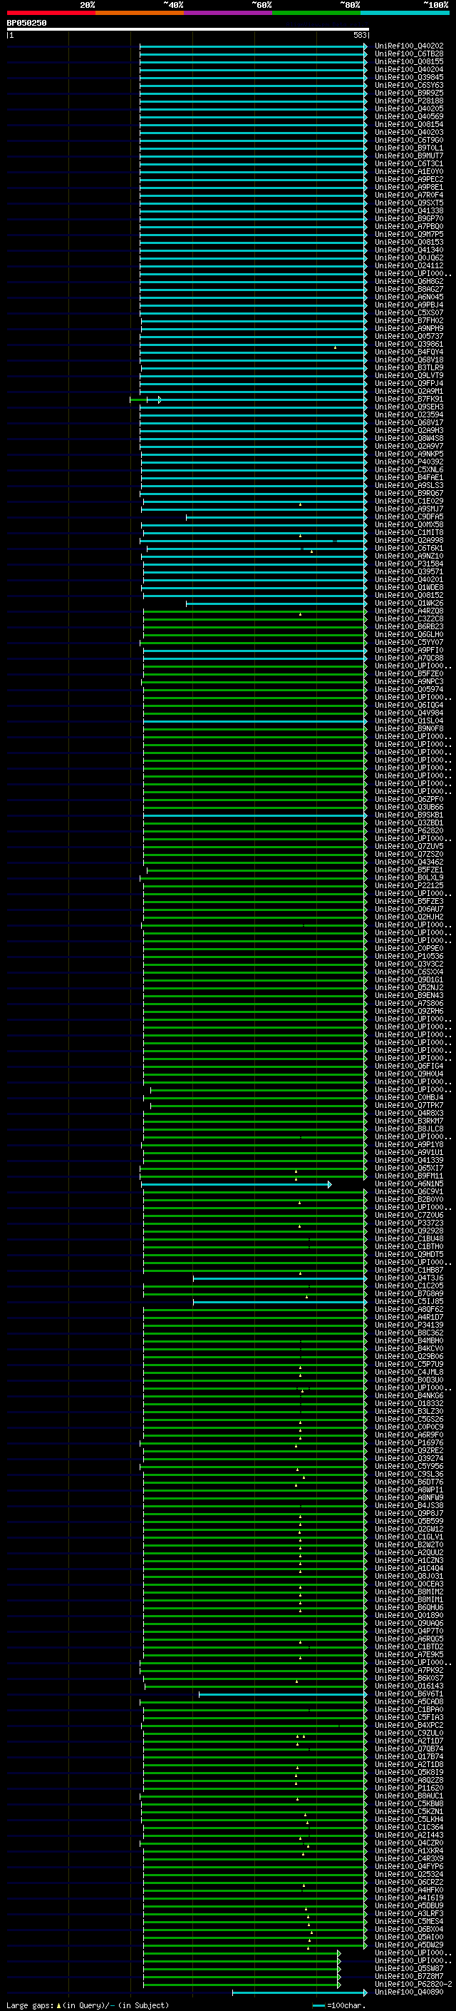Open hit UniRef100_Q39845
This screenshot has width=456, height=2011.
click(408, 77)
